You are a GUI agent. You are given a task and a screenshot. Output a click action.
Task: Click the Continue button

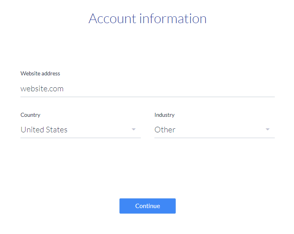(x=147, y=206)
